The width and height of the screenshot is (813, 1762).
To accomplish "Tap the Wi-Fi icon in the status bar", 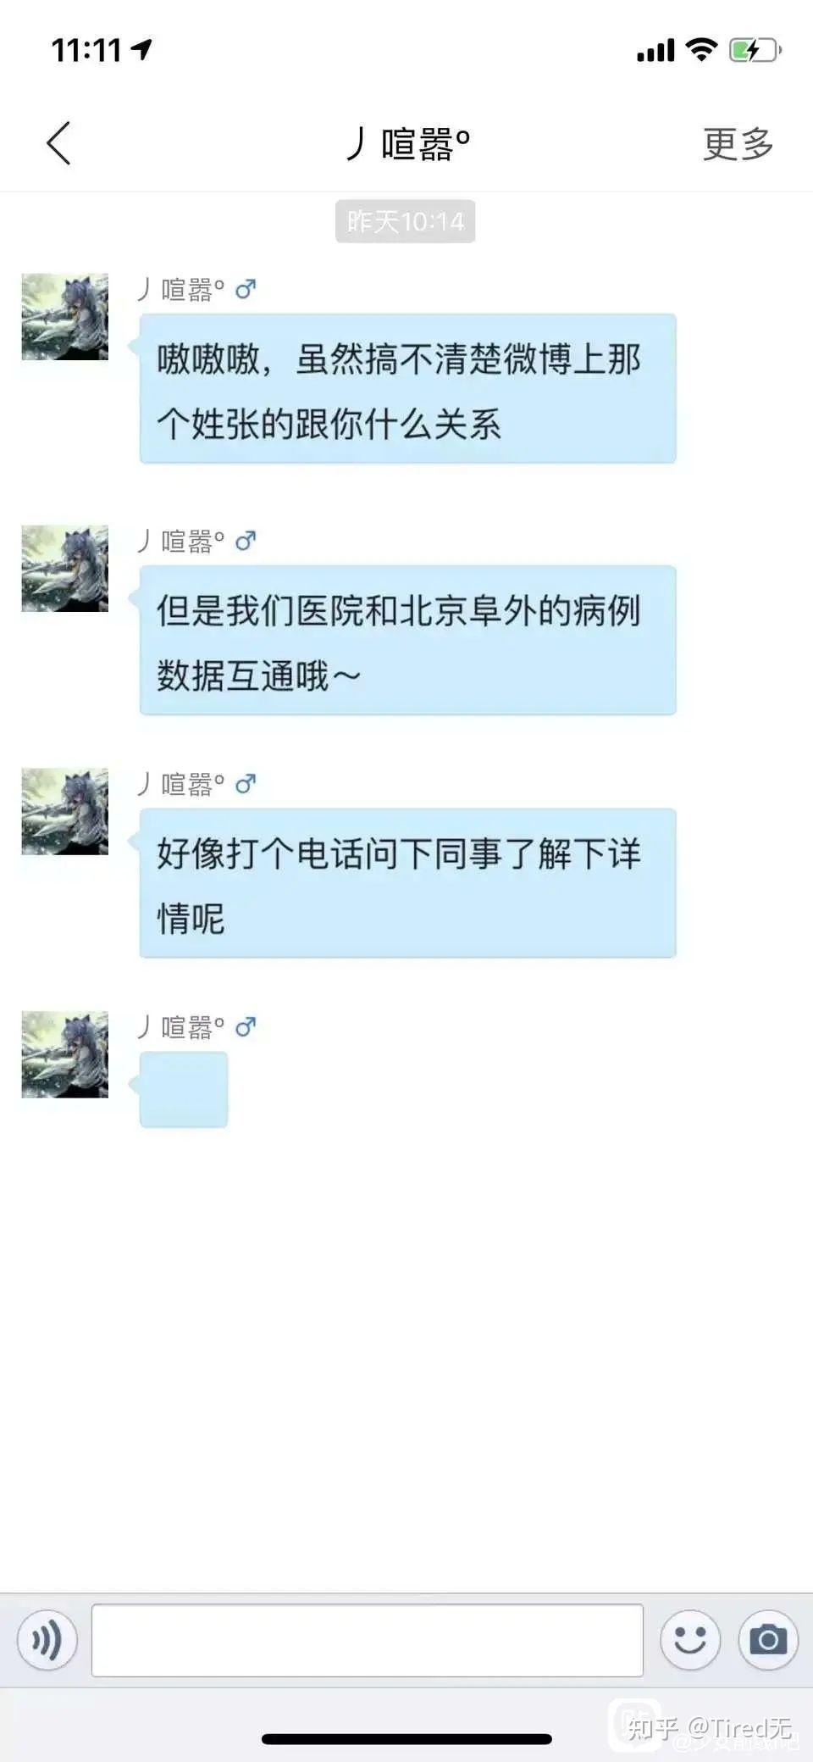I will pos(701,49).
